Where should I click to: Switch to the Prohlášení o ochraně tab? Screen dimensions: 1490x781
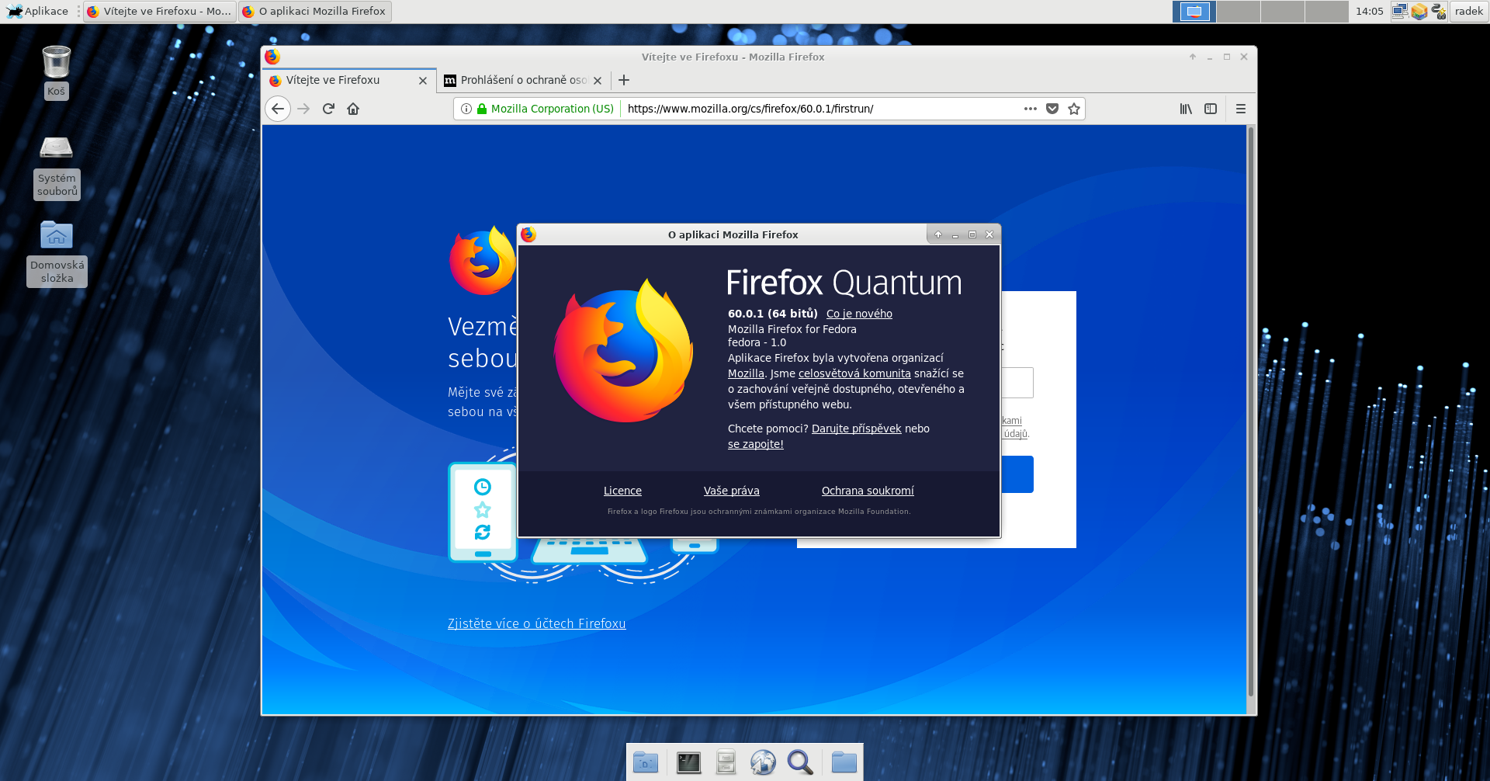pyautogui.click(x=517, y=80)
